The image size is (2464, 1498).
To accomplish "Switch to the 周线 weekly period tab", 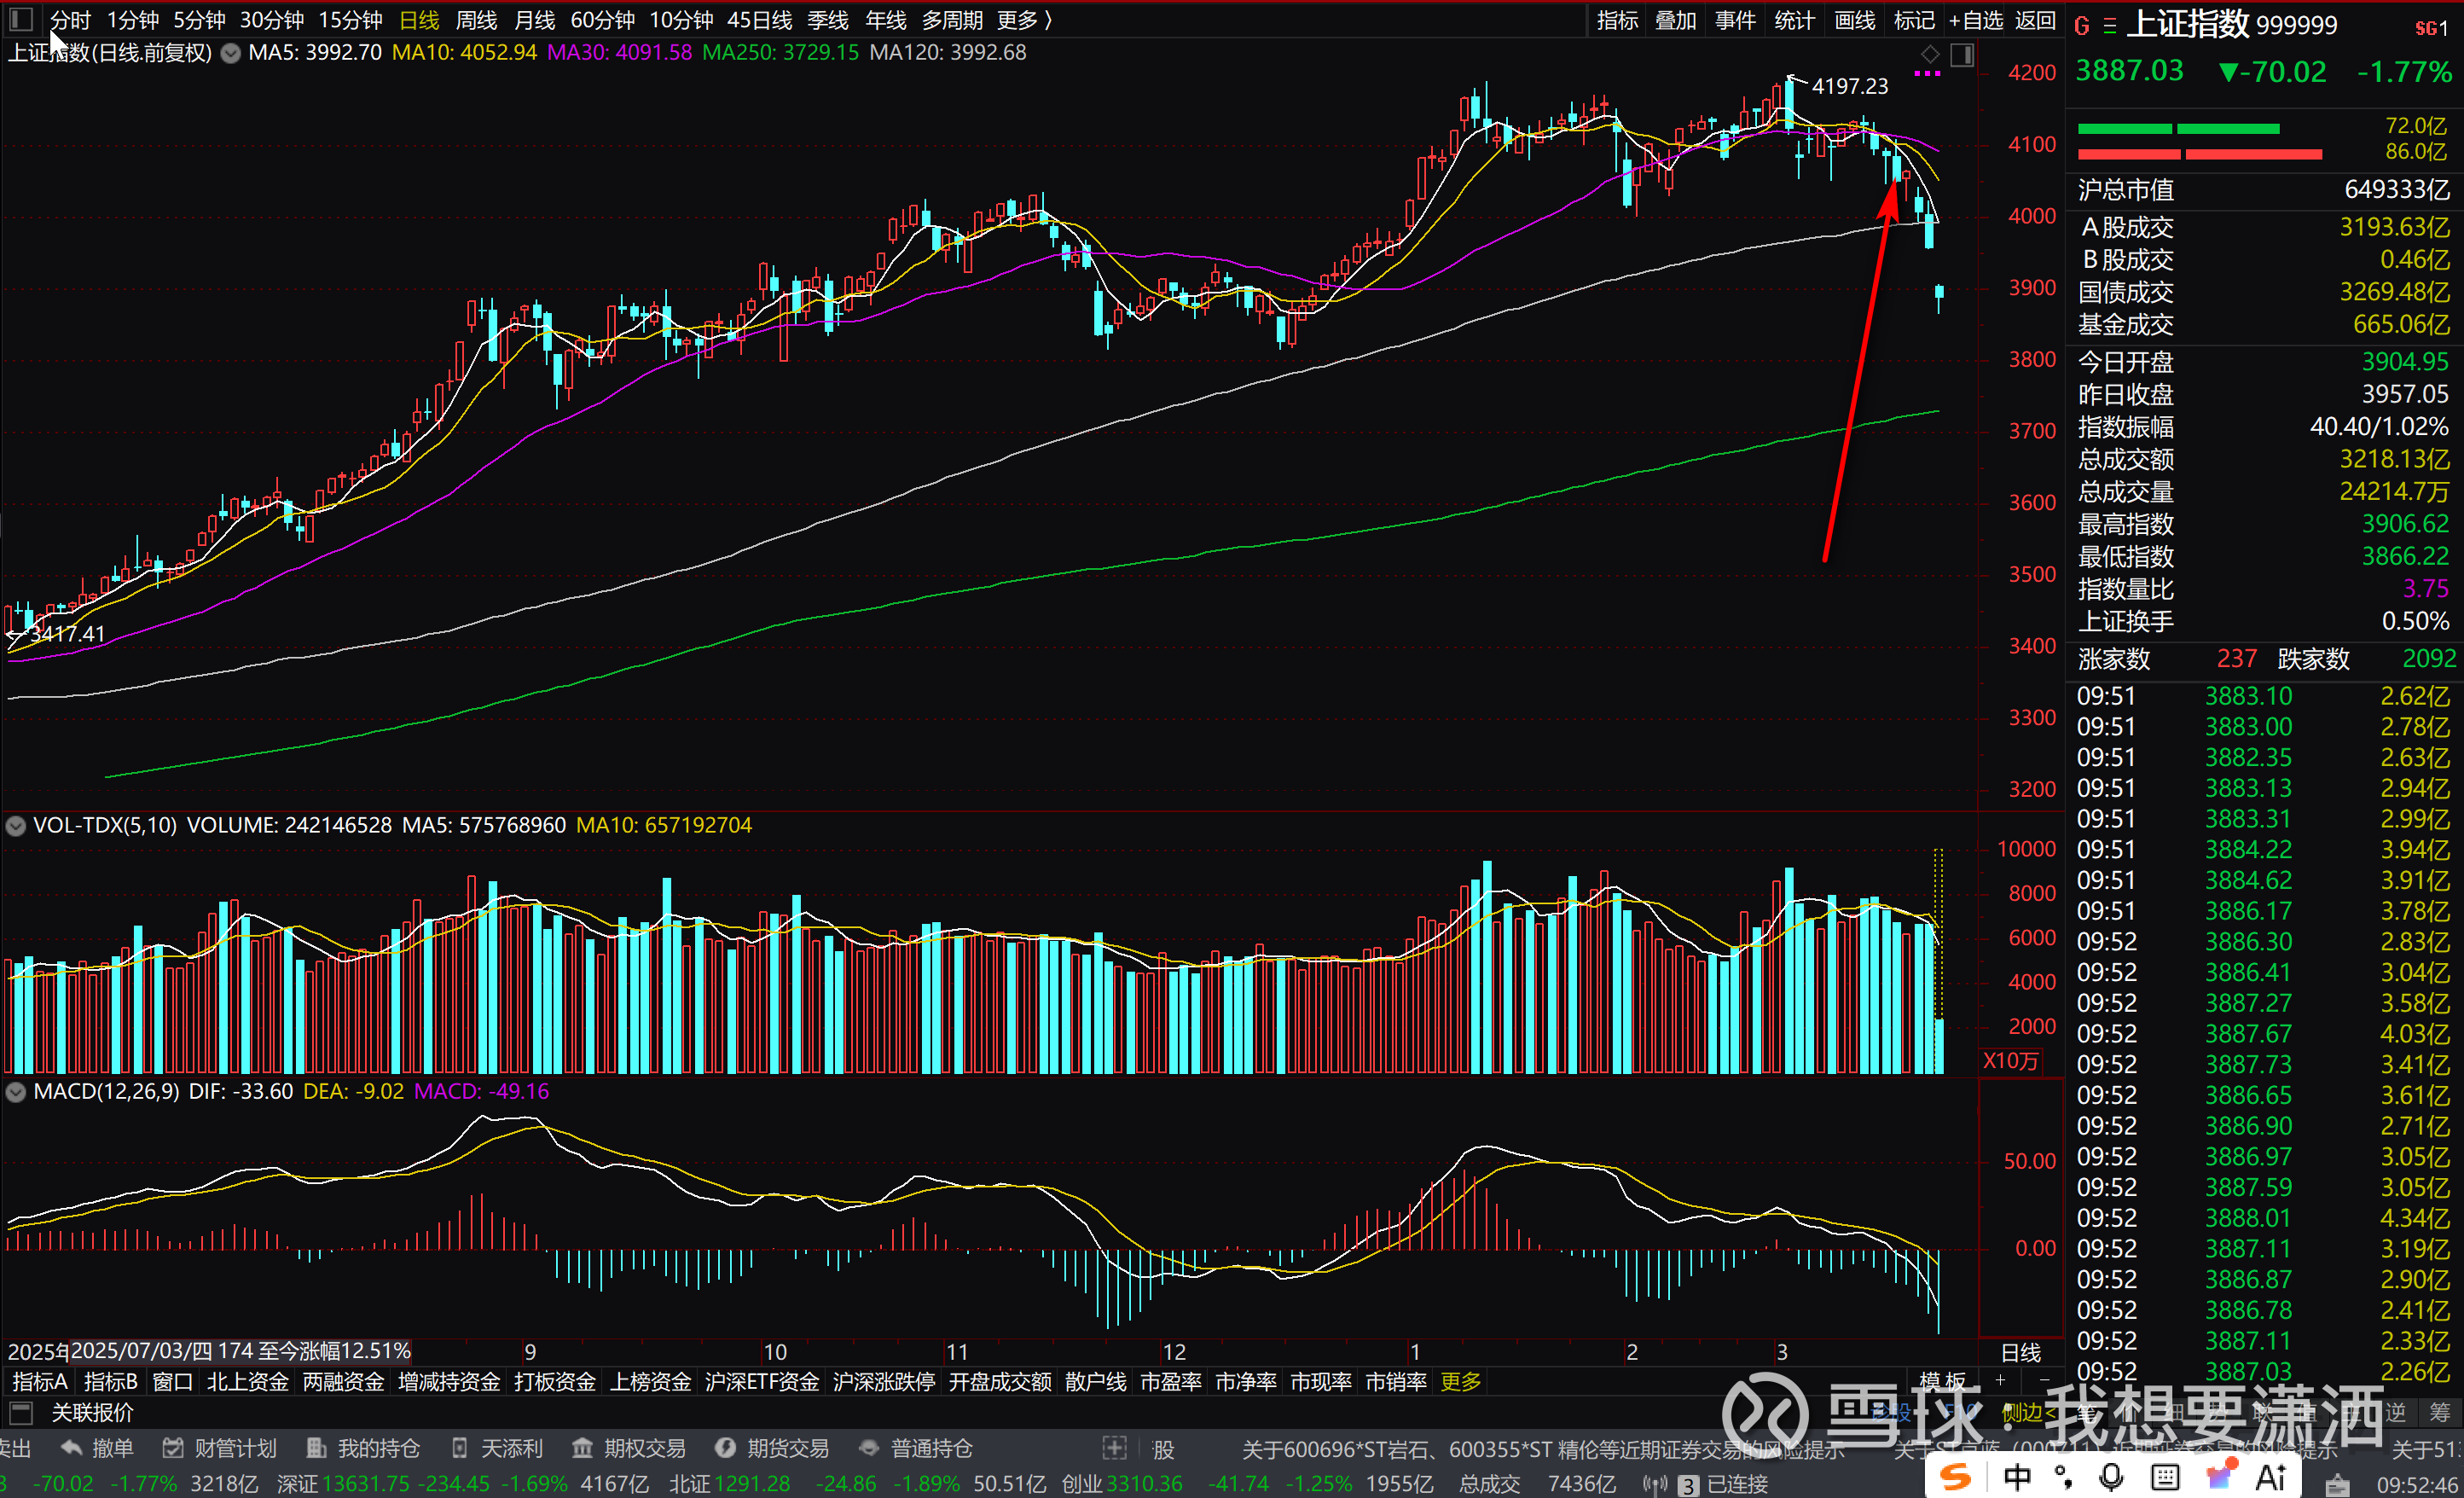I will tap(476, 20).
